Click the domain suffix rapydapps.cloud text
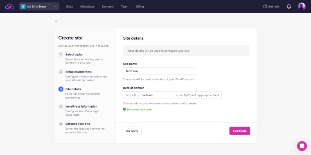This screenshot has width=311, height=155. [x=198, y=95]
